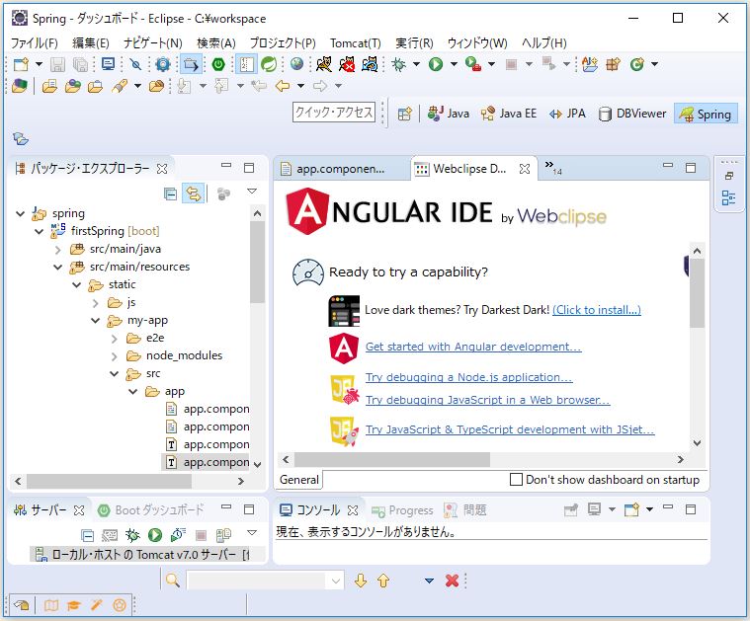Click the green Run button in toolbar
The height and width of the screenshot is (621, 750).
[435, 64]
